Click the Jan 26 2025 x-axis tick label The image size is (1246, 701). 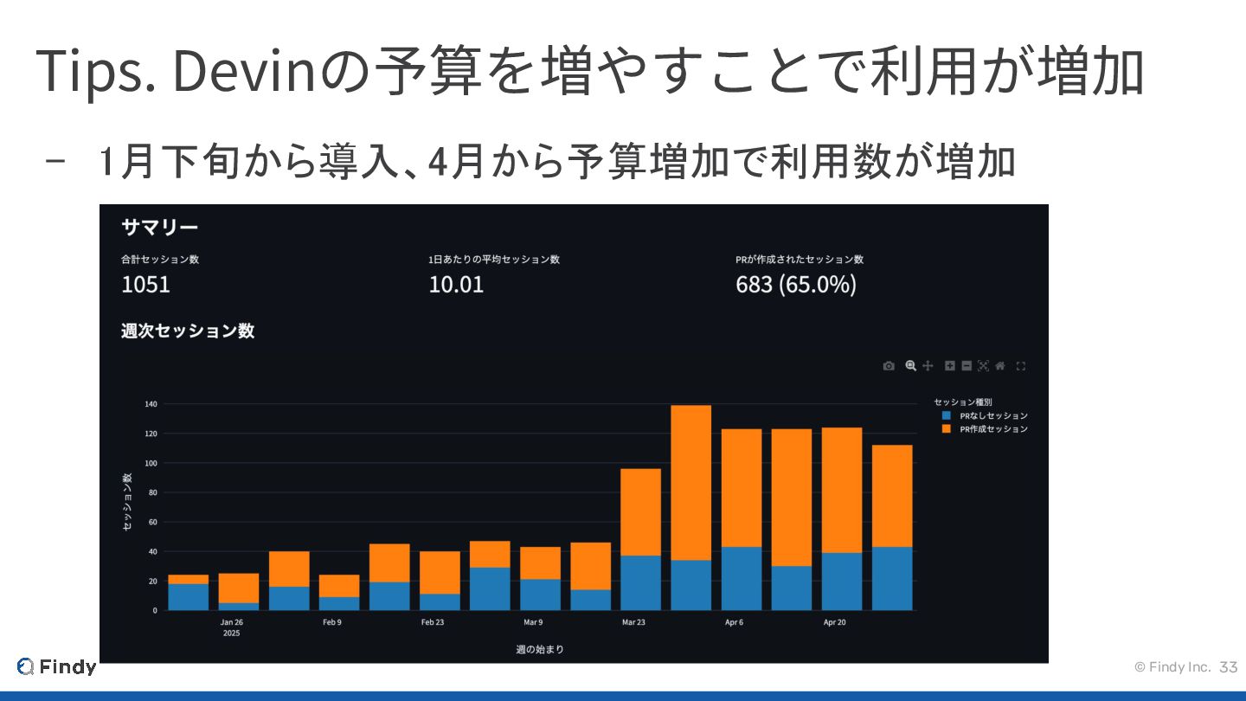click(x=232, y=627)
